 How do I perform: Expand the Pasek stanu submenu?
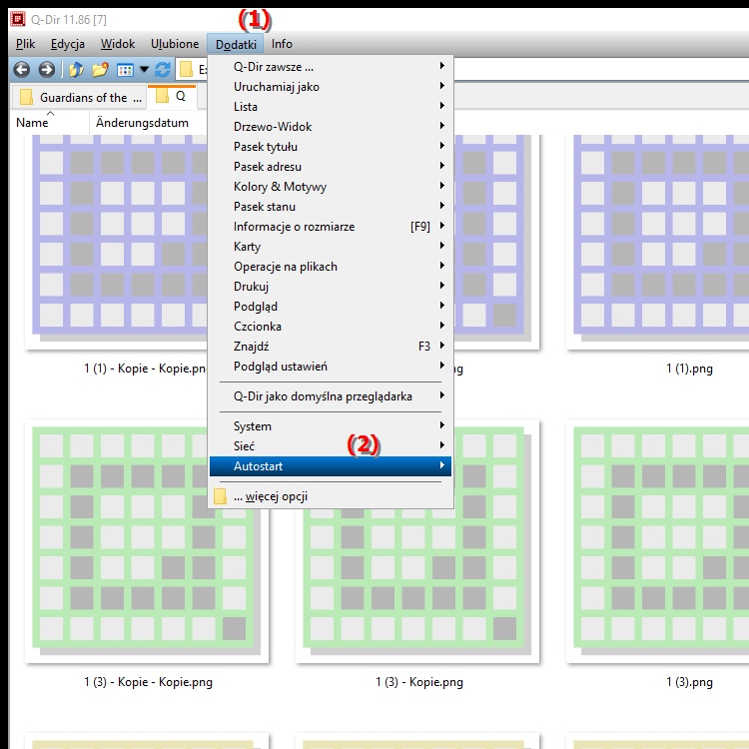[331, 207]
